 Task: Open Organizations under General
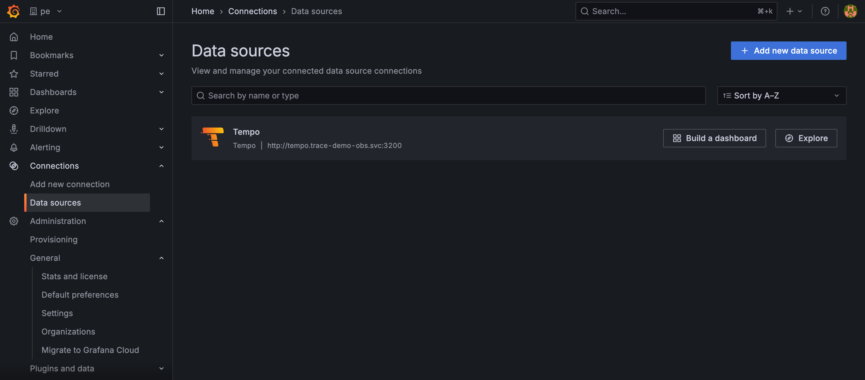point(68,332)
